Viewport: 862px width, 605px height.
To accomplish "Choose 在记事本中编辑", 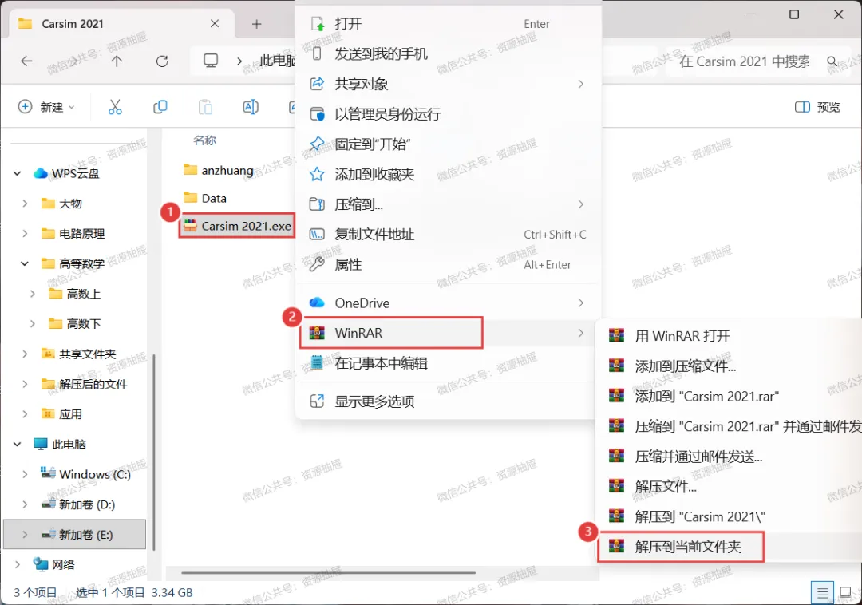I will (x=448, y=363).
